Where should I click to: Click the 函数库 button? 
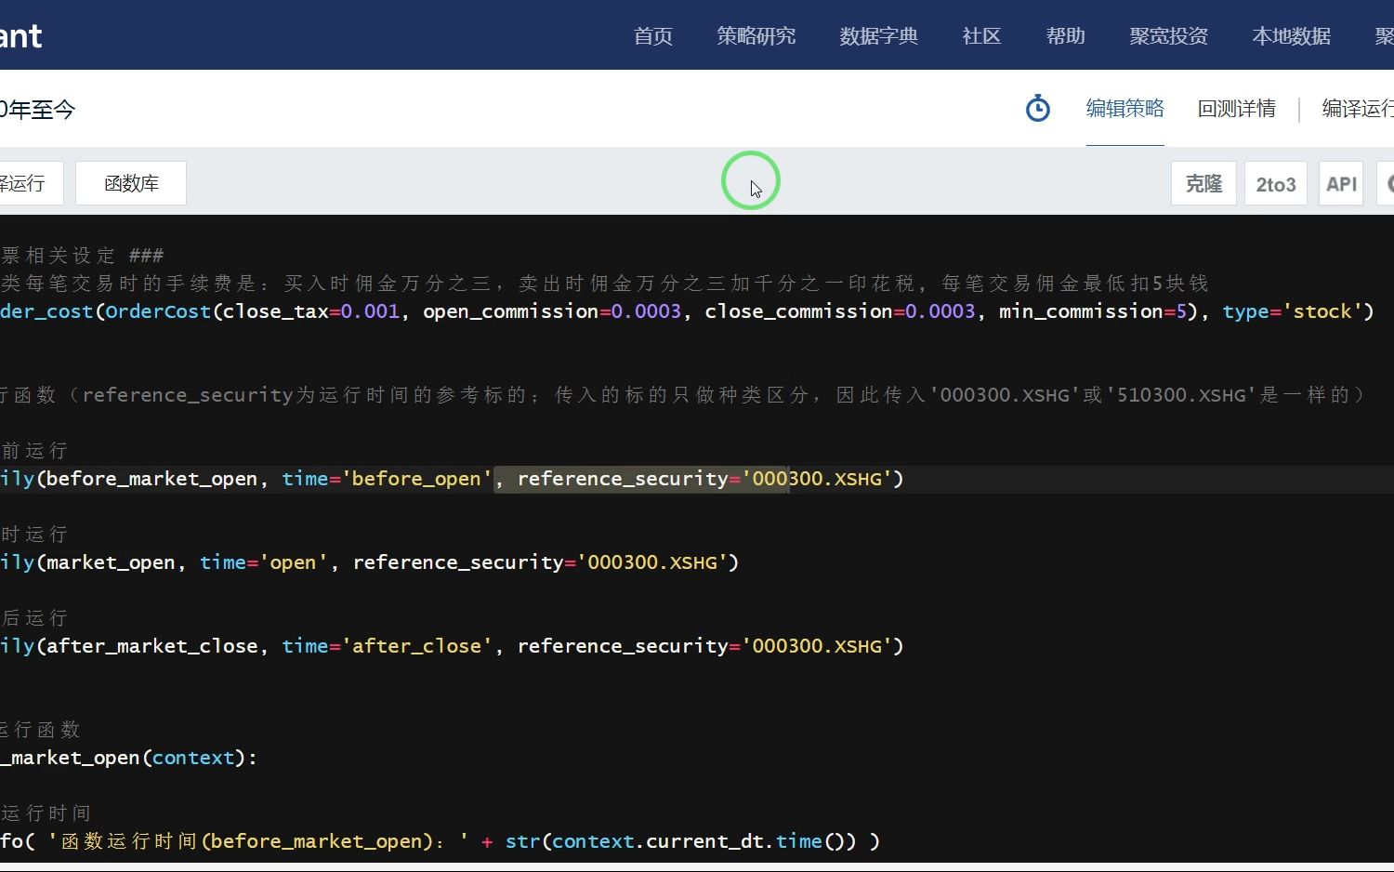(x=131, y=183)
